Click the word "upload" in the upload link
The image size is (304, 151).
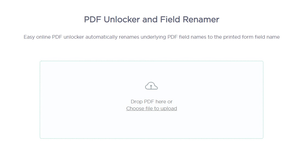168,109
